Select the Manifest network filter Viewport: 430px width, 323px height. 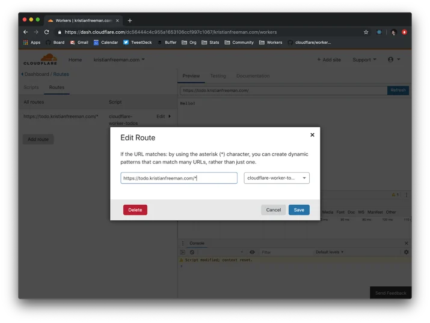(x=375, y=212)
